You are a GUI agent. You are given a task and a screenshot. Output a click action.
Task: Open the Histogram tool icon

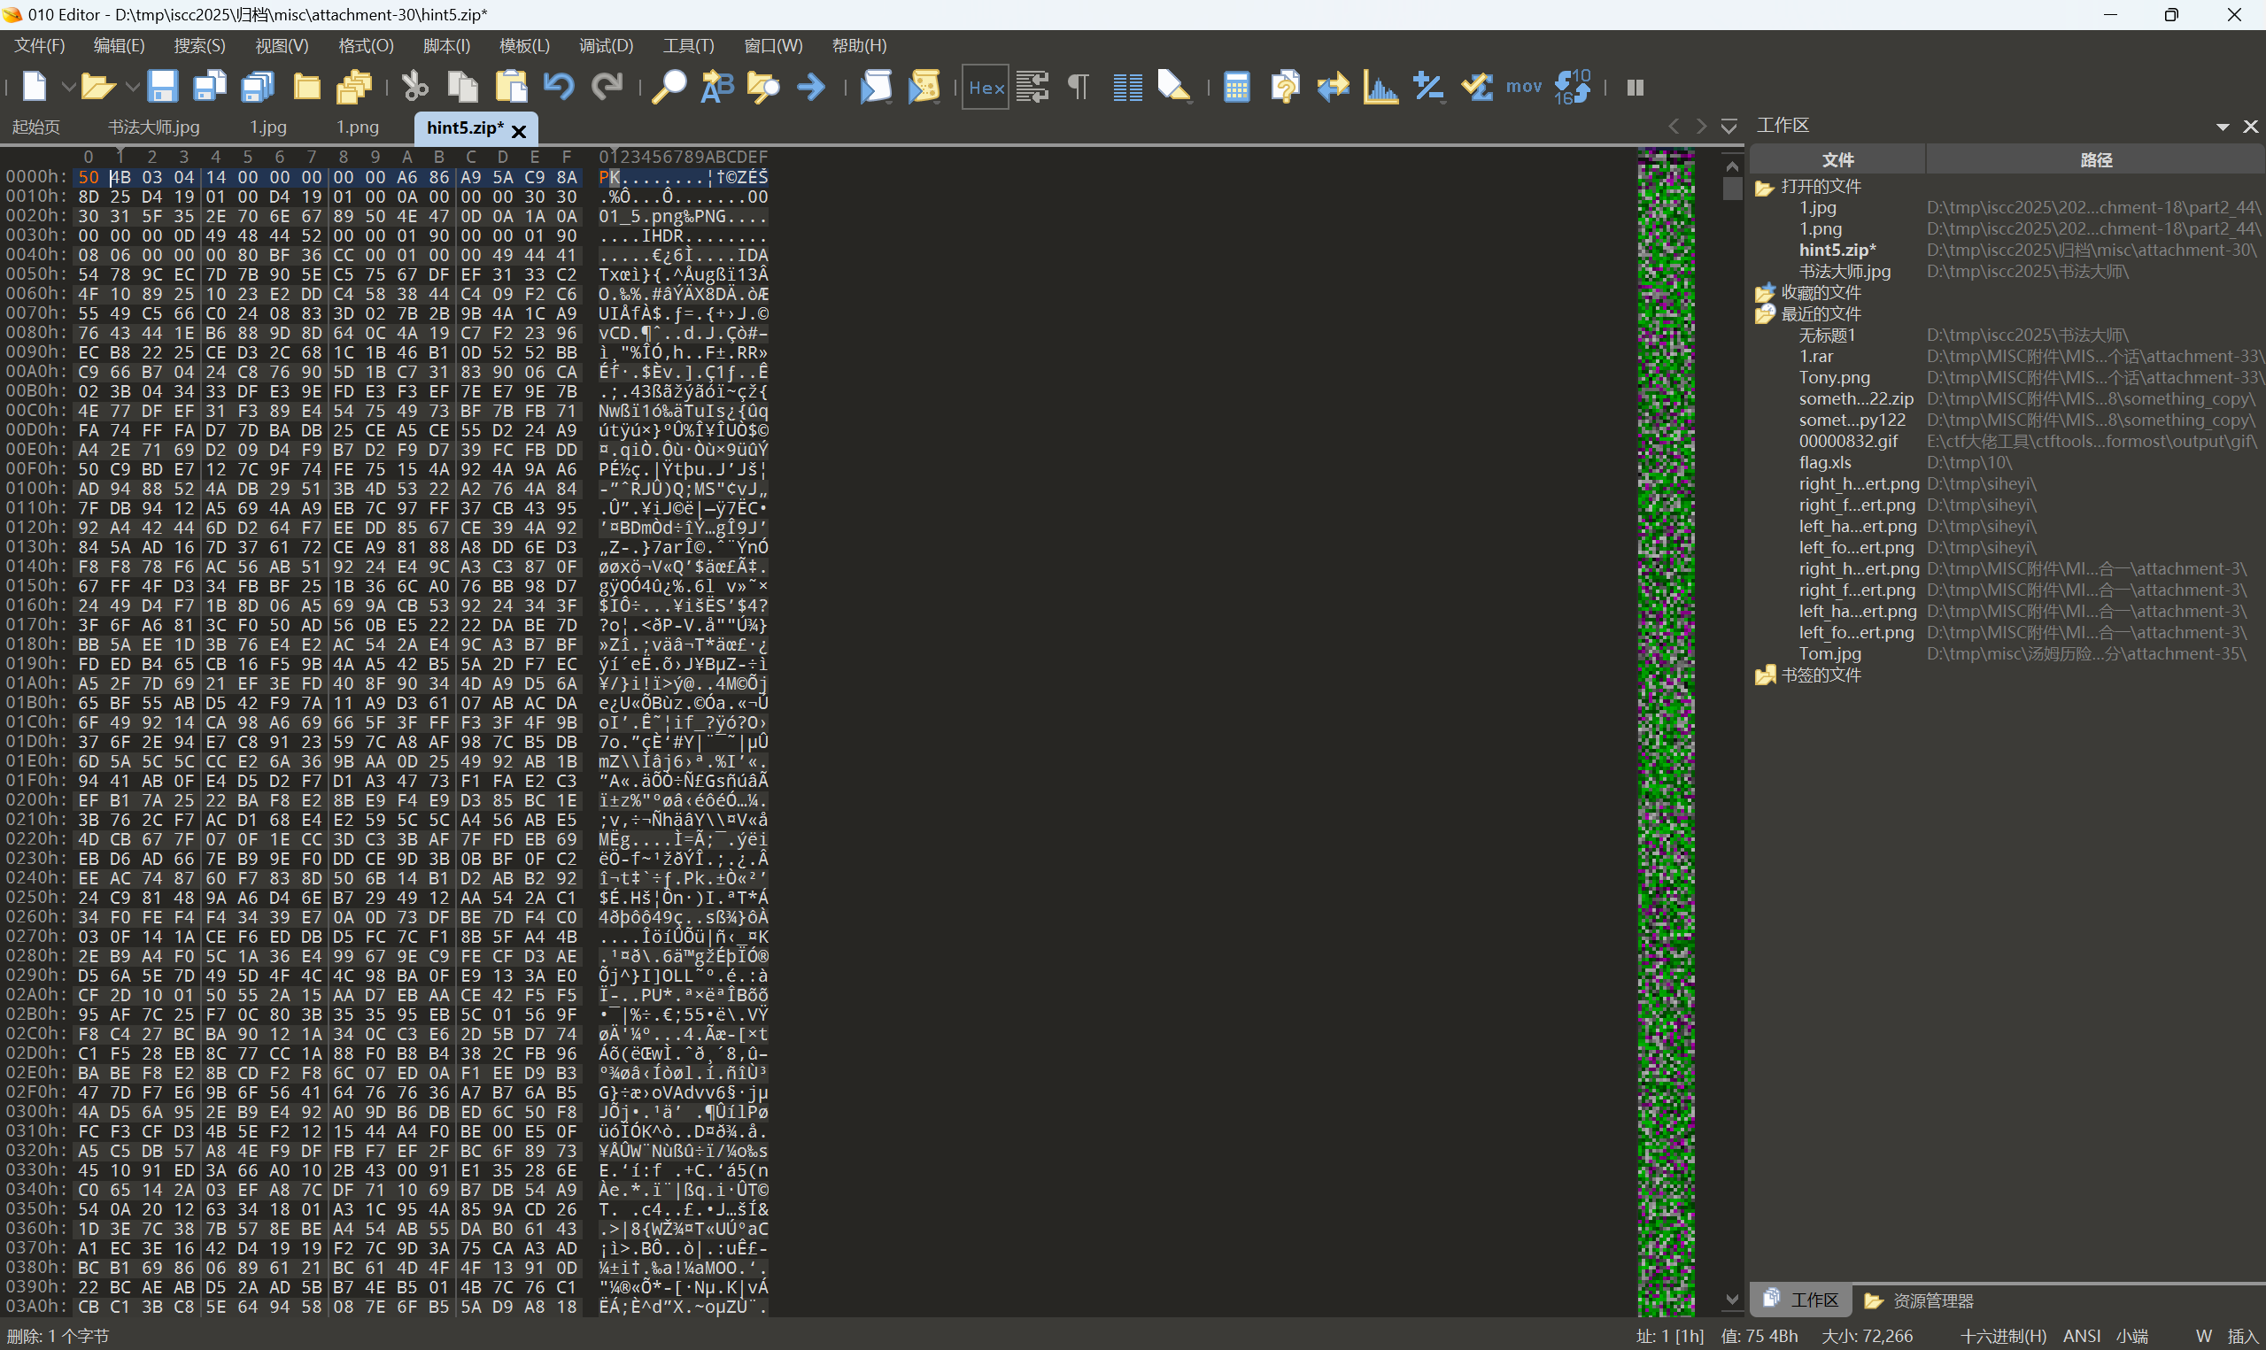(1380, 88)
